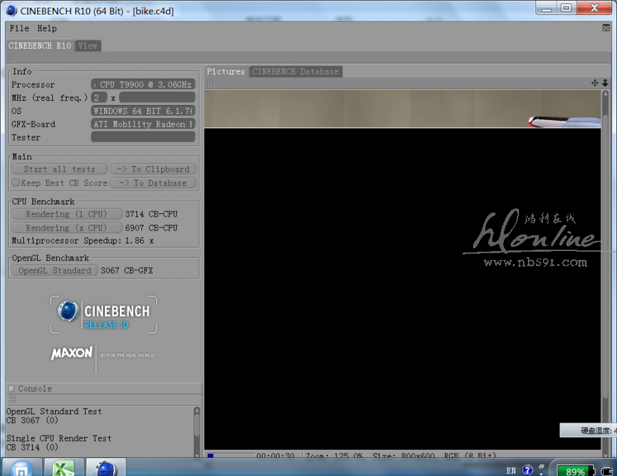Open Excel from the taskbar

64,468
